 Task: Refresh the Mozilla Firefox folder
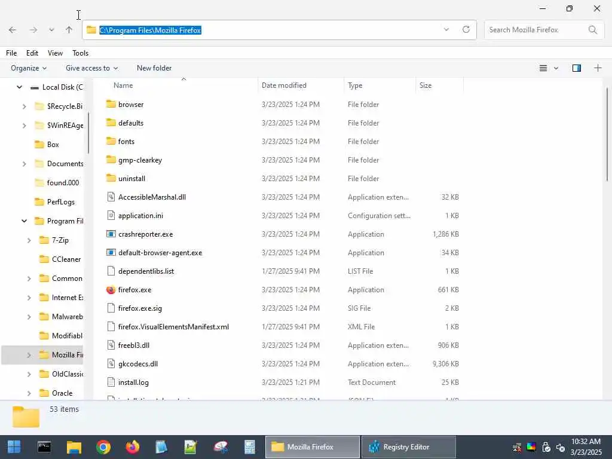pyautogui.click(x=466, y=30)
